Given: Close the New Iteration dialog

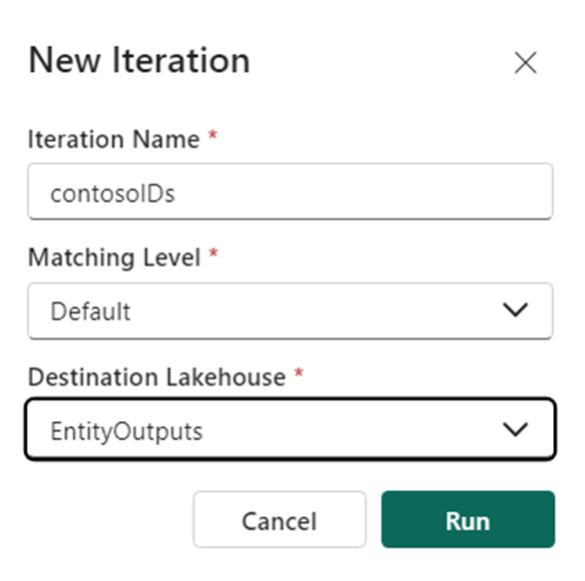Looking at the screenshot, I should (525, 62).
